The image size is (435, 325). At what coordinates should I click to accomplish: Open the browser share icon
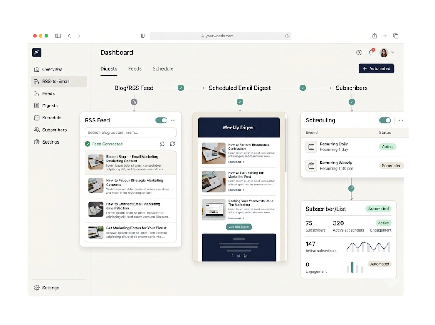click(x=375, y=36)
